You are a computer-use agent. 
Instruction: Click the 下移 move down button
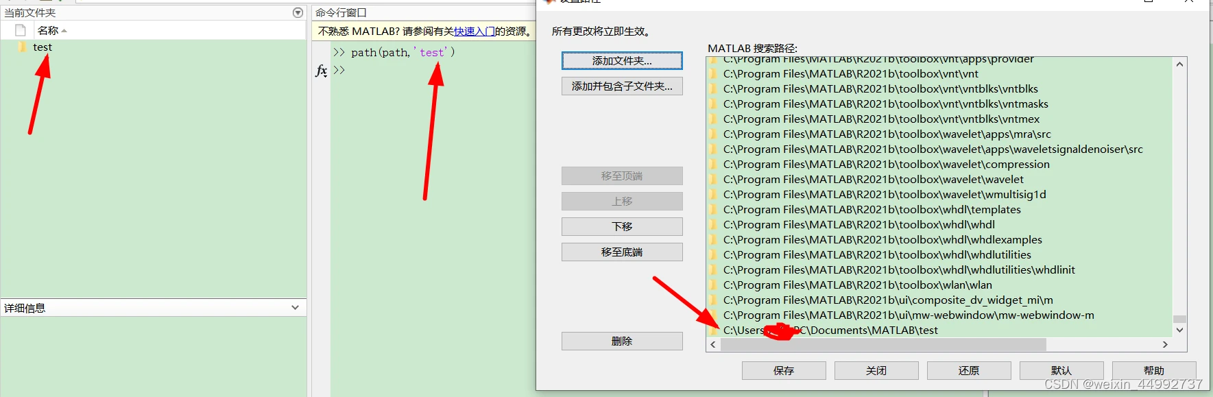(622, 226)
